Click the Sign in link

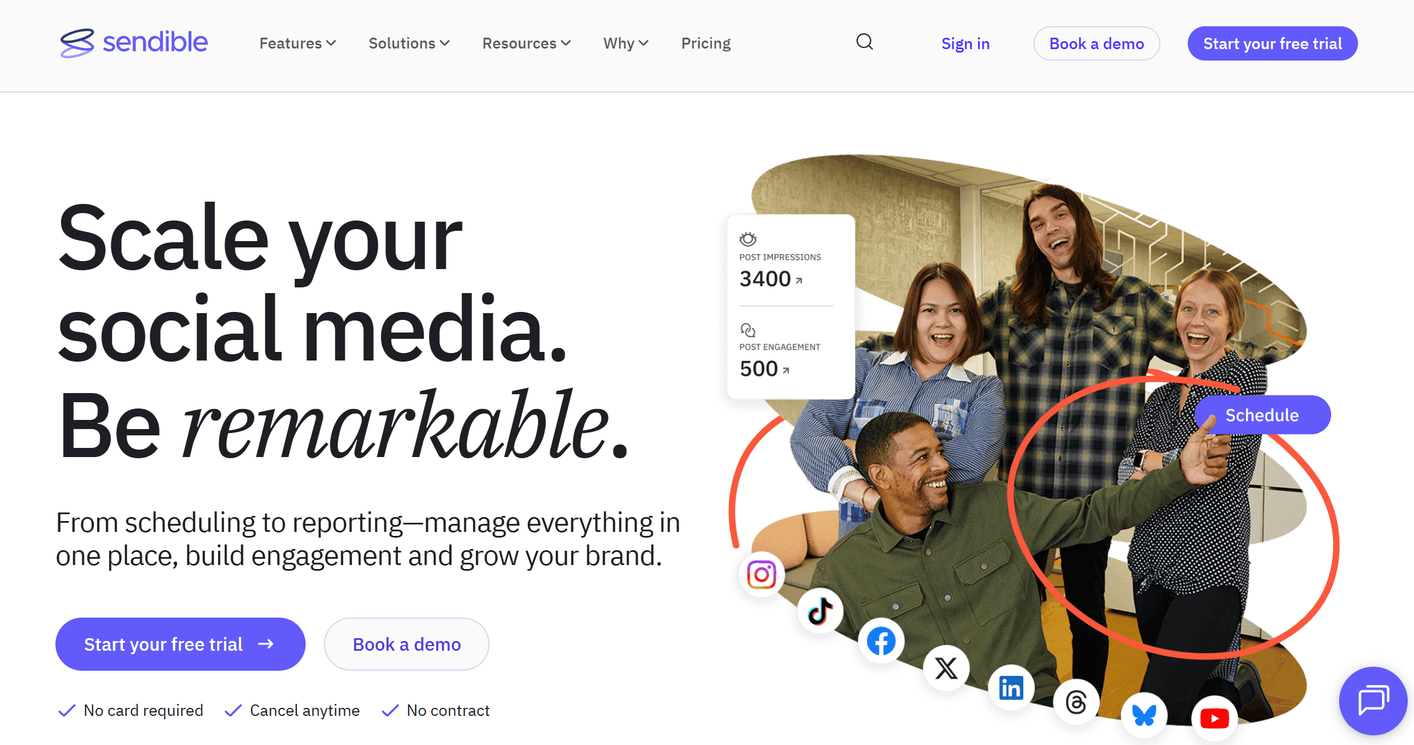[965, 44]
